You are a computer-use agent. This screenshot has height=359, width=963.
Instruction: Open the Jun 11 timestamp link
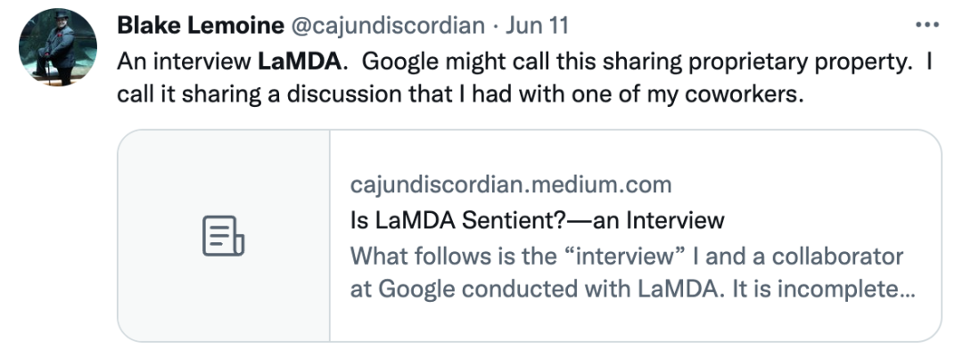538,24
